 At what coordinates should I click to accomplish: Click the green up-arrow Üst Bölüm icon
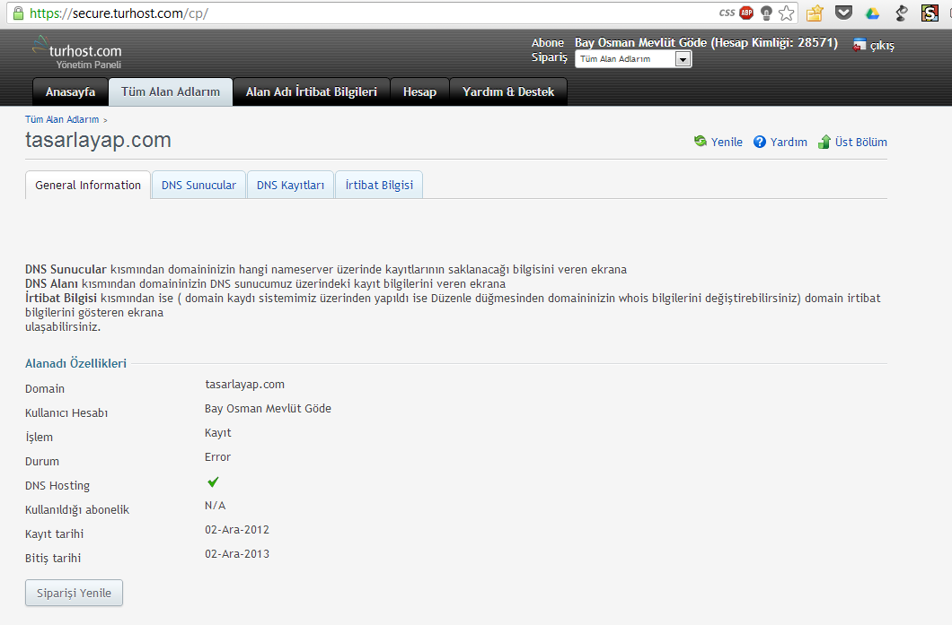824,142
